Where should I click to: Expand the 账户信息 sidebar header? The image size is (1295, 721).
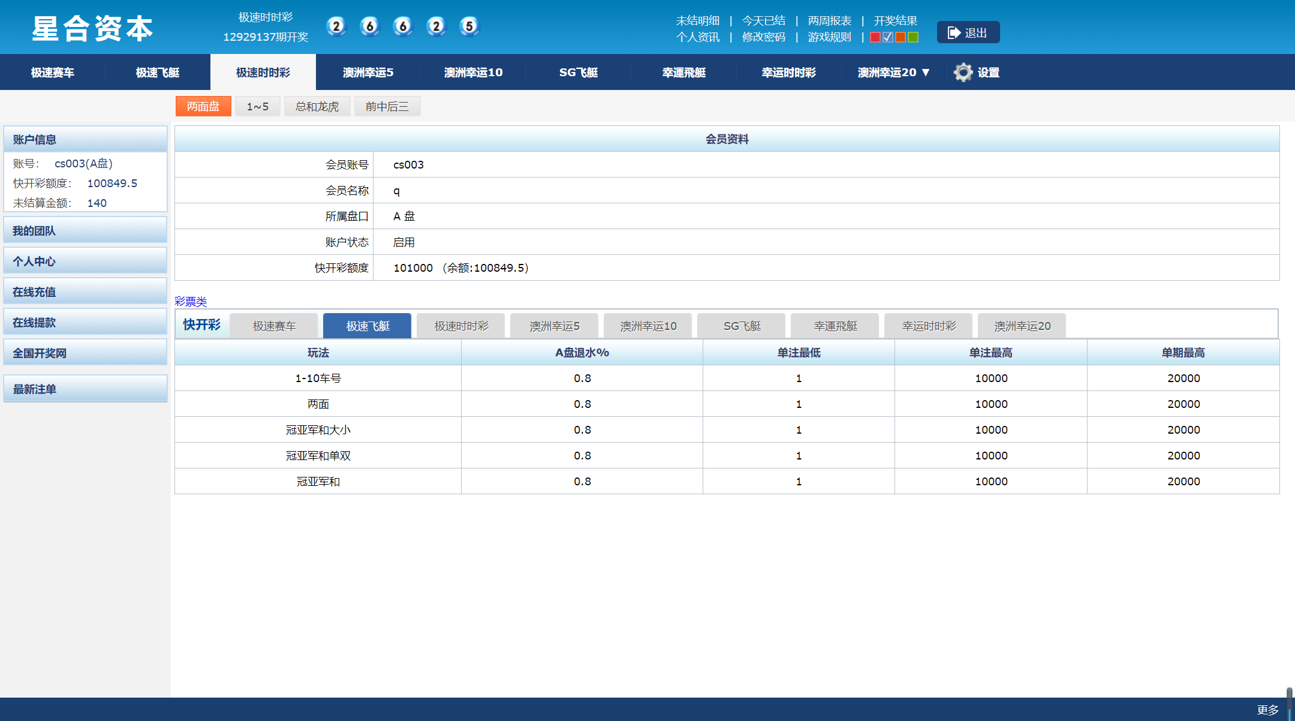click(x=85, y=139)
